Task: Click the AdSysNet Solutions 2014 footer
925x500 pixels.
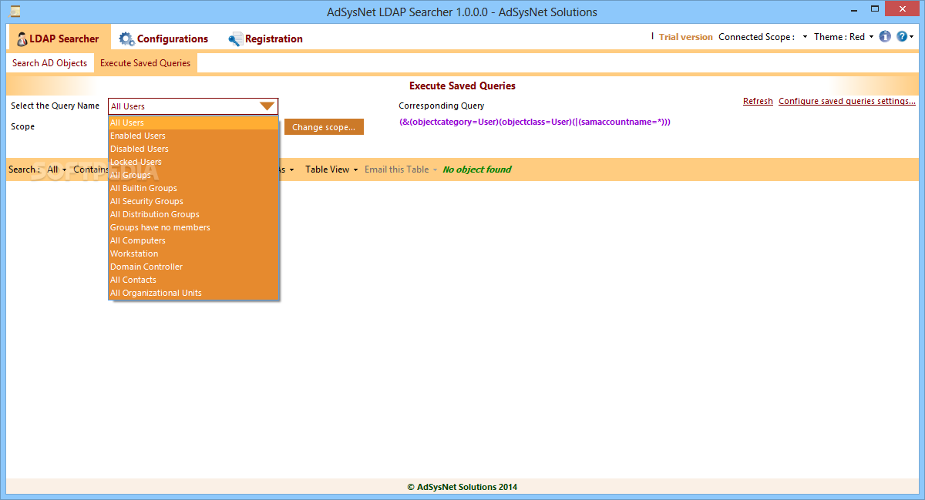Action: 462,487
